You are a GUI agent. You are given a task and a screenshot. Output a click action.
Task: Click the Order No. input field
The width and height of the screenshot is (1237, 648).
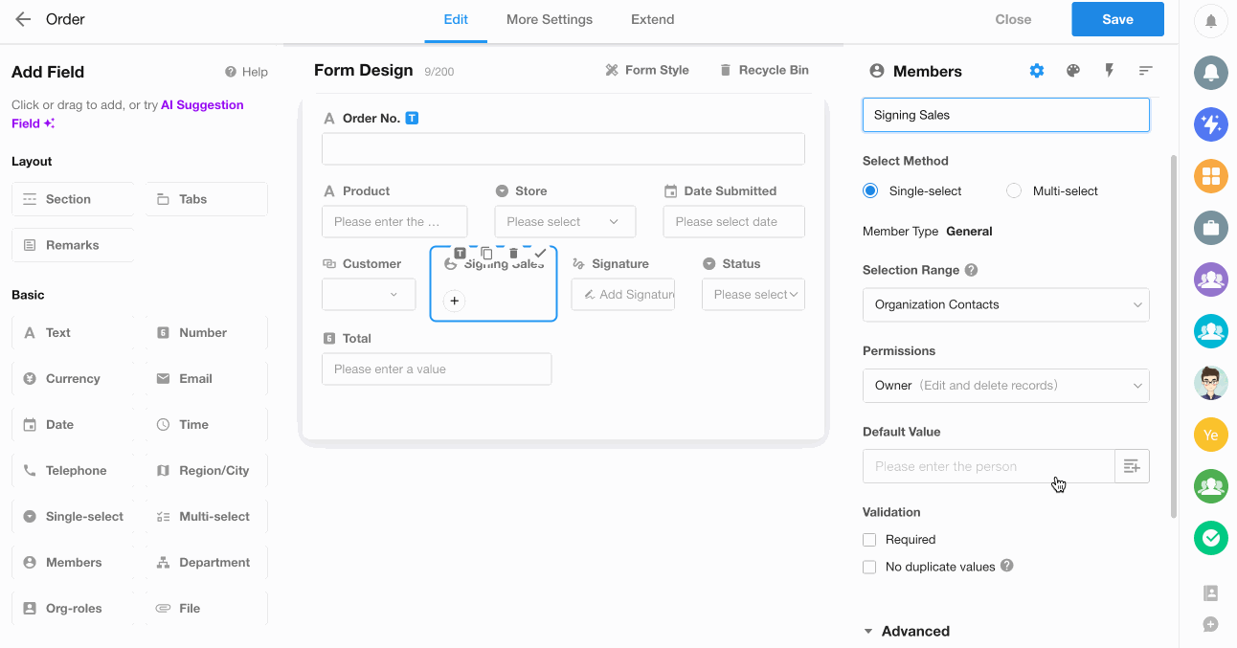pos(563,149)
